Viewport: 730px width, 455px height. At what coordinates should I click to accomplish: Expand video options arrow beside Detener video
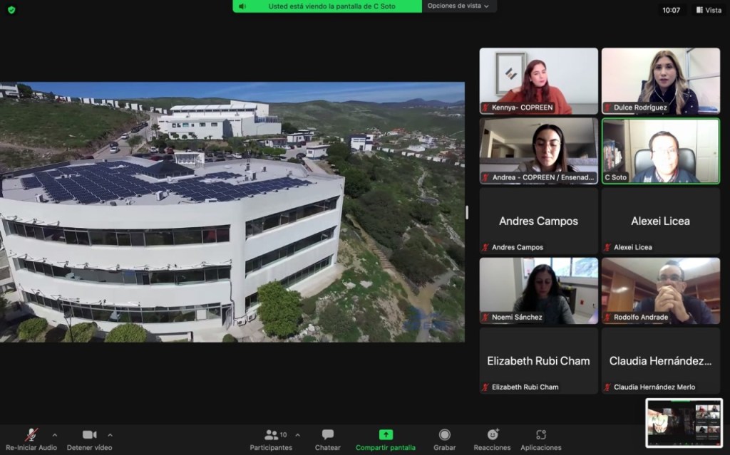(x=110, y=434)
